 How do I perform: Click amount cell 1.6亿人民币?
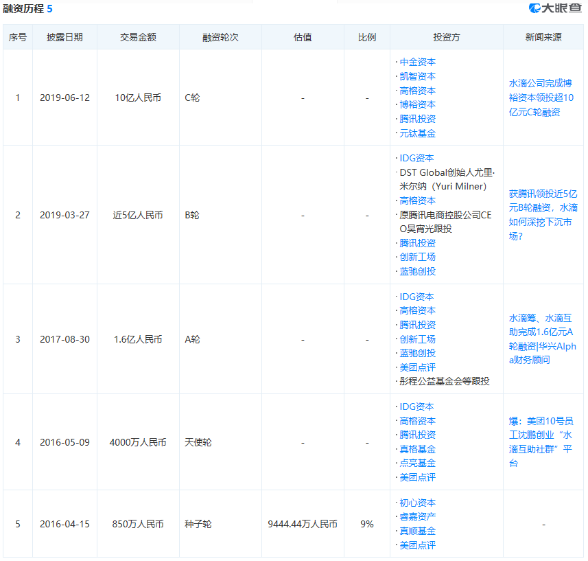tap(138, 339)
